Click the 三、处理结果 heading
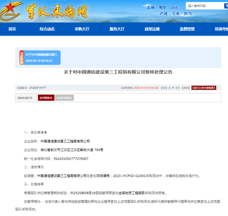Screen dimensions: 228x216 click(34, 184)
